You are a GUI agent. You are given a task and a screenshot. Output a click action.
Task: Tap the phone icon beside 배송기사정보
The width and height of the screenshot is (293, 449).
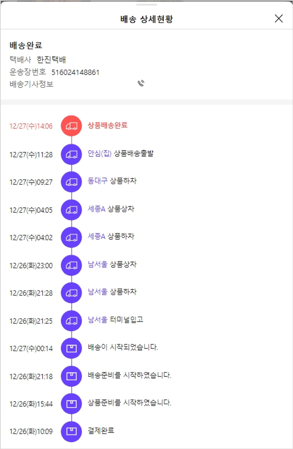tap(141, 83)
